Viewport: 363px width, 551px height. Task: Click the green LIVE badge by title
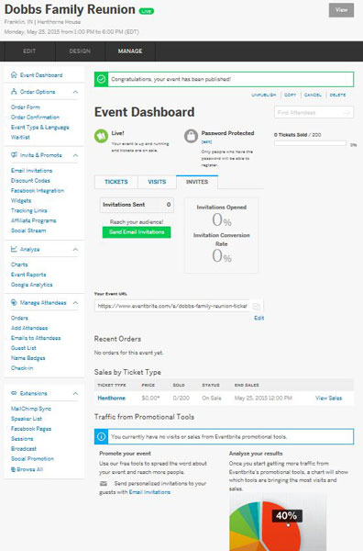147,11
